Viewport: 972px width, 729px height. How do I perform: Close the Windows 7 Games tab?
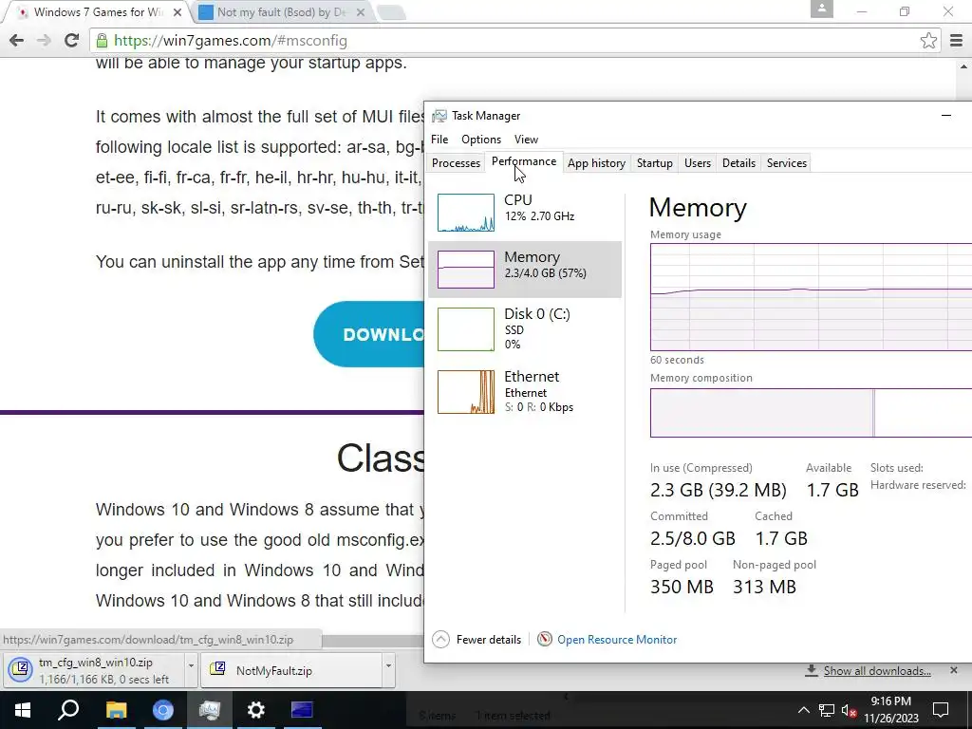point(178,11)
